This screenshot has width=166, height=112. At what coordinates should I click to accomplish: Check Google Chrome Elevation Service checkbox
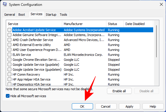pyautogui.click(x=9, y=60)
